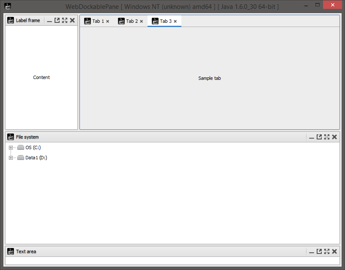Close the Label frame panel
Viewport: 345px width, 270px height.
click(72, 20)
